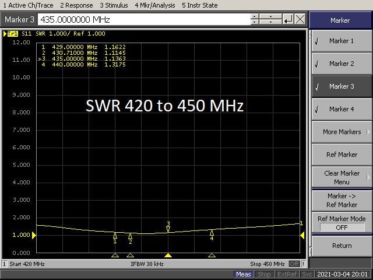Expand the More Markers submenu
The height and width of the screenshot is (280, 373).
pos(341,132)
